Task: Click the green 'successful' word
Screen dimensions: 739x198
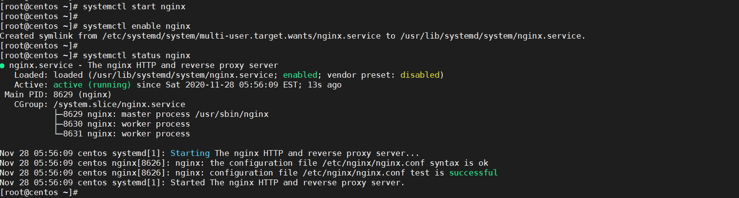Action: coord(474,173)
